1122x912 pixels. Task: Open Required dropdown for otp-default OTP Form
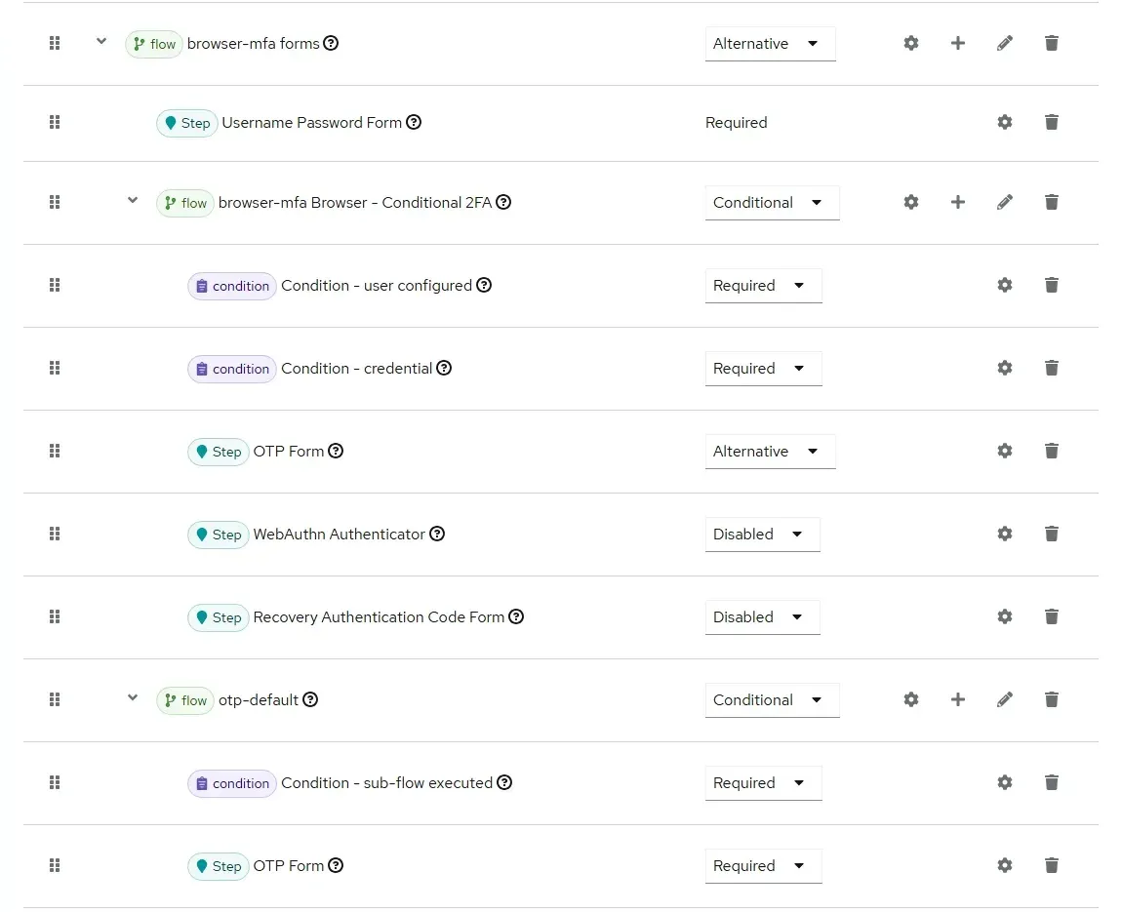click(x=764, y=866)
